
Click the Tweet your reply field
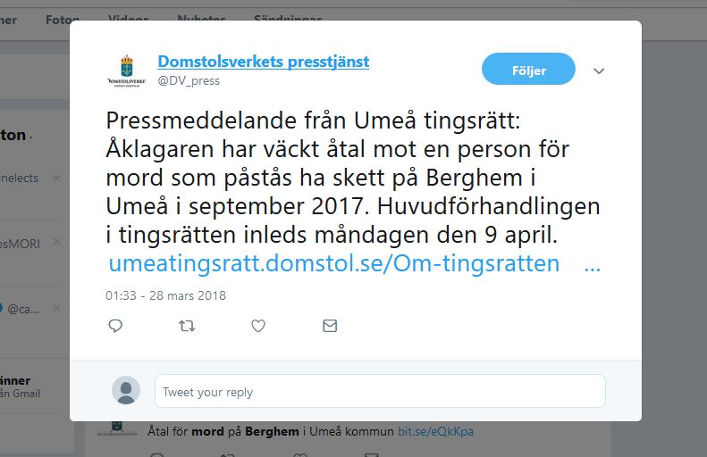pos(380,391)
